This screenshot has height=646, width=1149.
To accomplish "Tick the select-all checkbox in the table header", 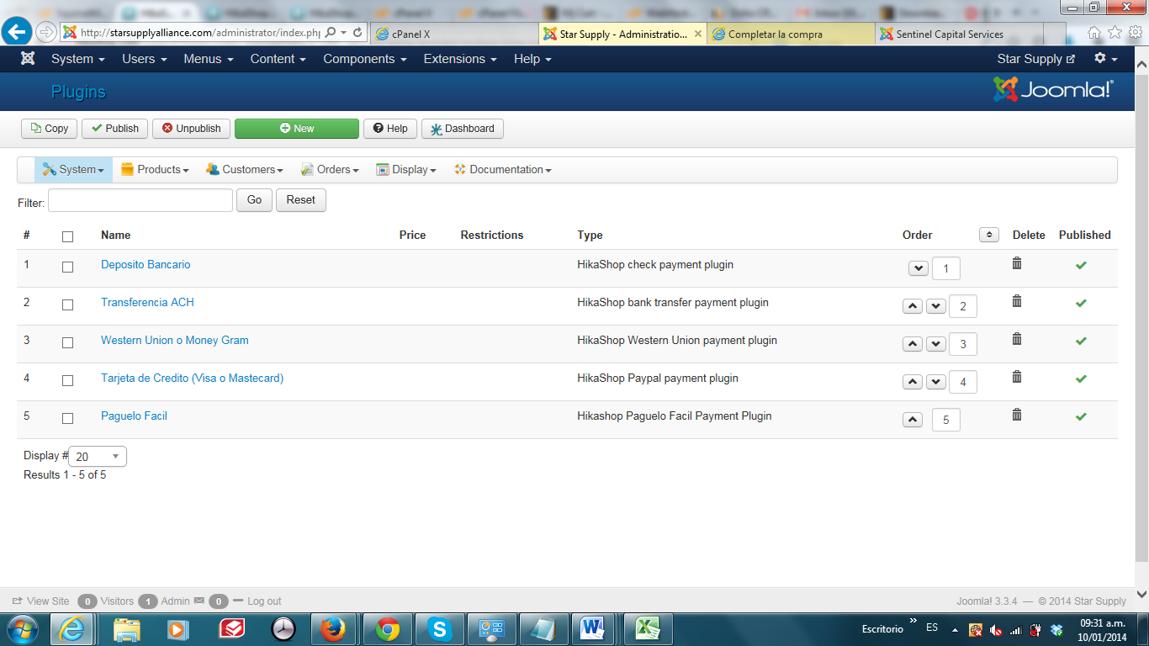I will [x=68, y=236].
